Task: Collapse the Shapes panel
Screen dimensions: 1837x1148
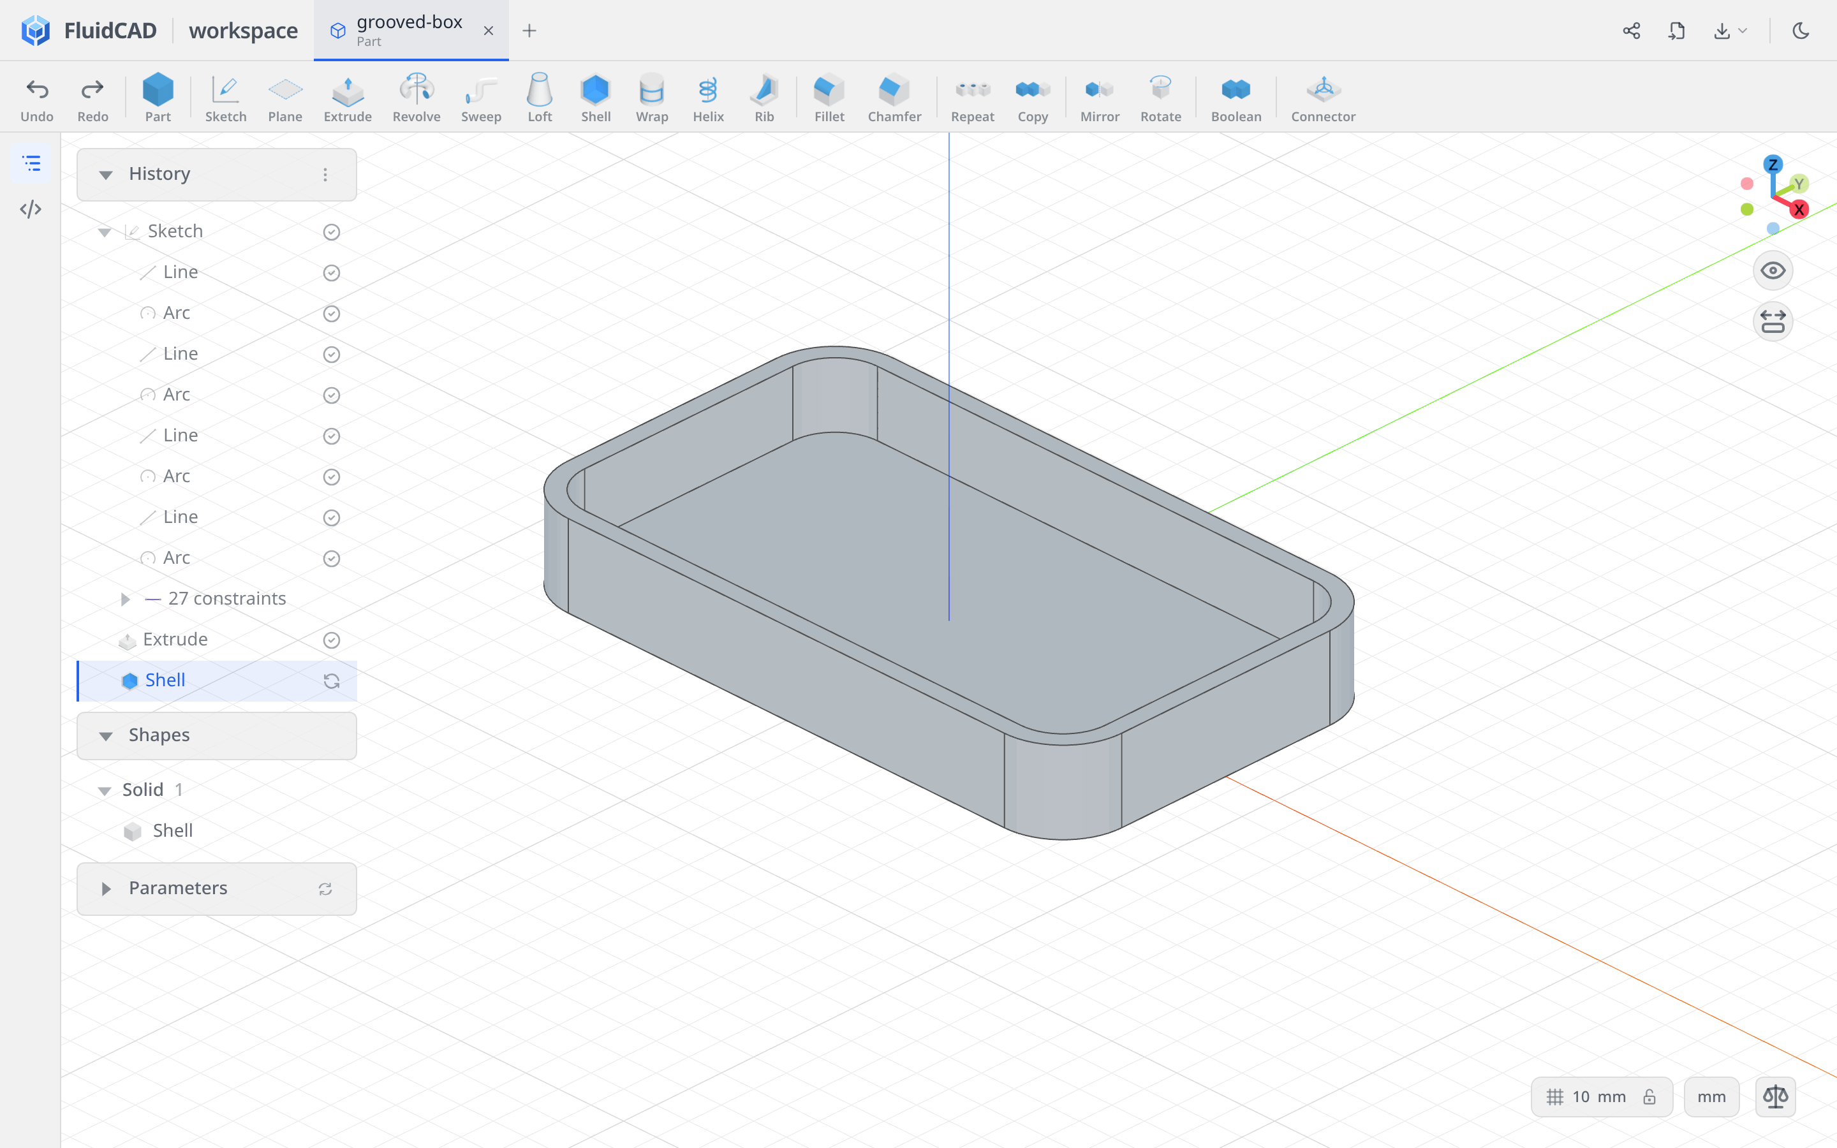Action: pos(105,736)
